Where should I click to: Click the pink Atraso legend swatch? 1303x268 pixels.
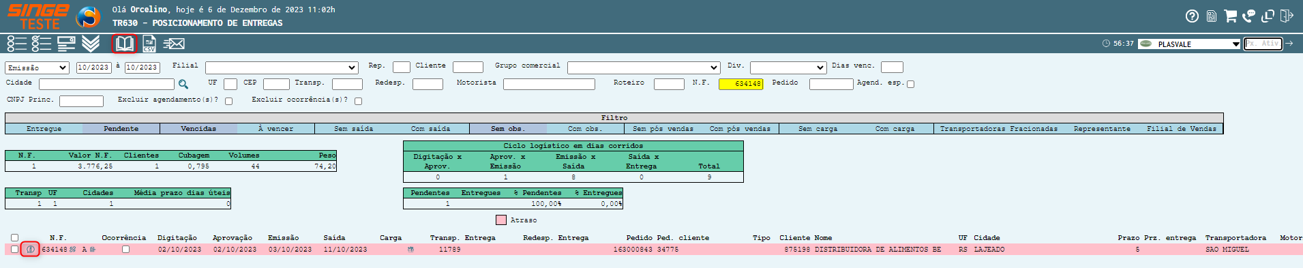point(501,220)
